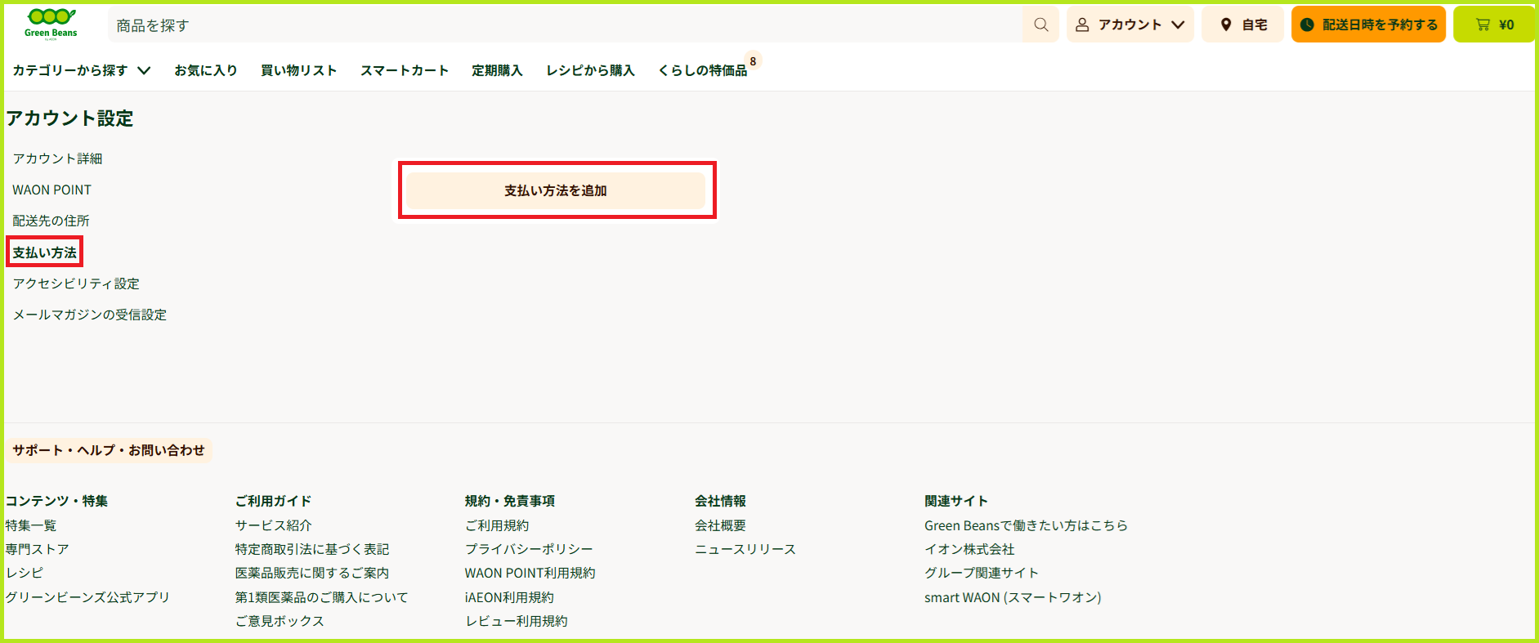Click the Green Beans logo

coord(51,24)
